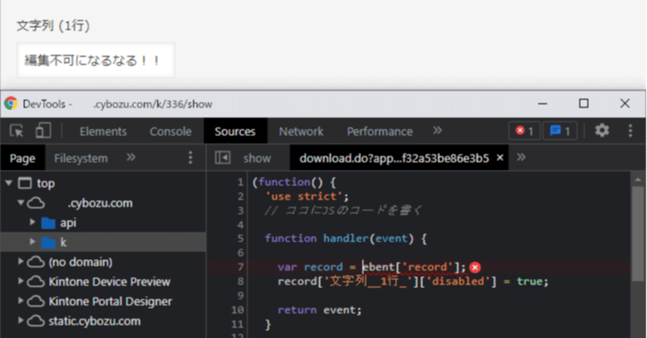Viewport: 647px width, 338px height.
Task: Select static.cybozu.com tree row
Action: tap(103, 321)
